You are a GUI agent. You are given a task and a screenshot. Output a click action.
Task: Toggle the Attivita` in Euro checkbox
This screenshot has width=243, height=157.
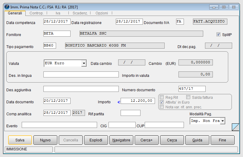coord(162,102)
